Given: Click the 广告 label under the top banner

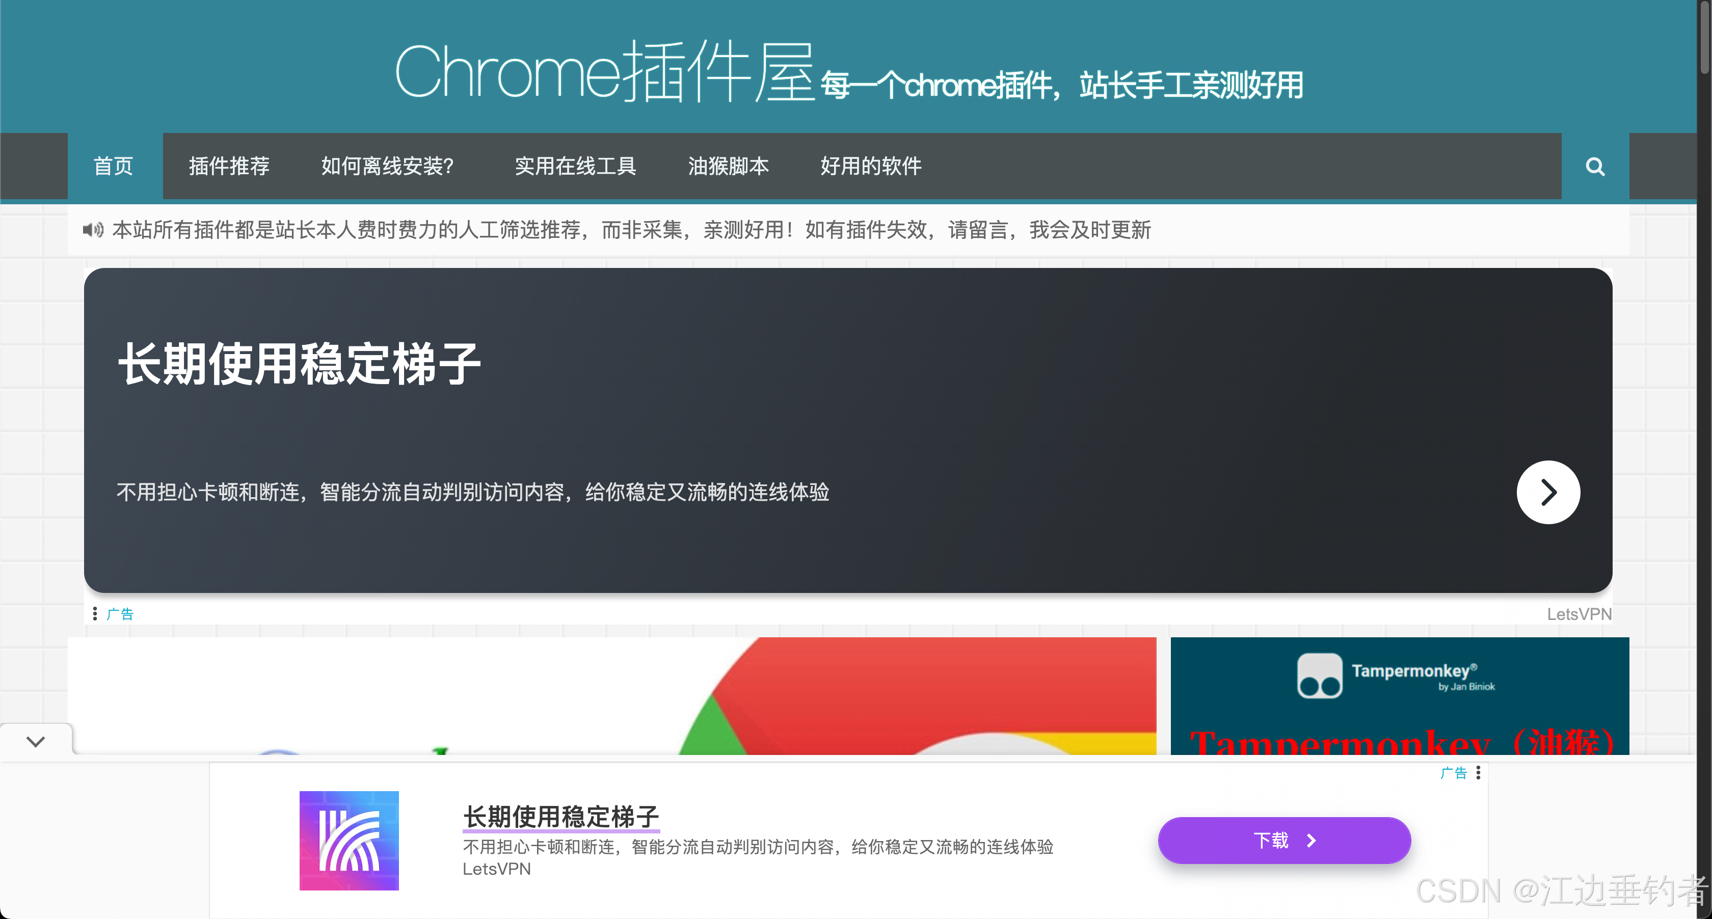Looking at the screenshot, I should pos(120,614).
